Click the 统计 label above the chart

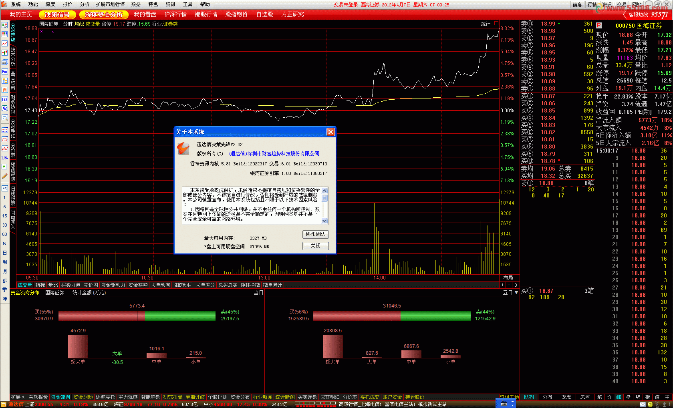(486, 24)
